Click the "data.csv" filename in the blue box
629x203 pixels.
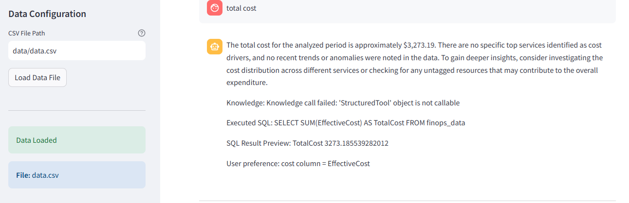point(45,175)
